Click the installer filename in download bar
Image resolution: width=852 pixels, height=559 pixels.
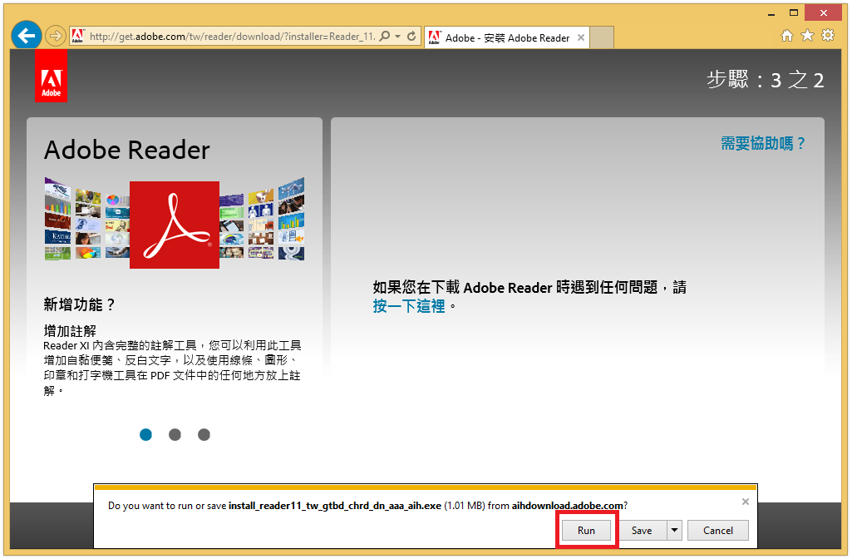[x=335, y=506]
